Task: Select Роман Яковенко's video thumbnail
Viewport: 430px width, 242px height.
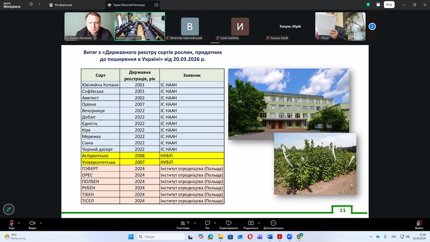Action: pyautogui.click(x=89, y=26)
